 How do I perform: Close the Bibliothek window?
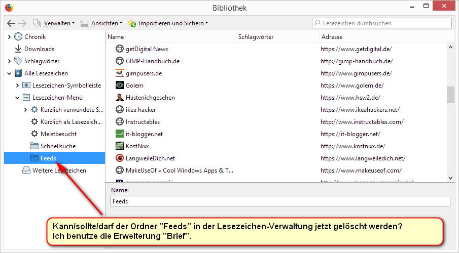point(444,6)
